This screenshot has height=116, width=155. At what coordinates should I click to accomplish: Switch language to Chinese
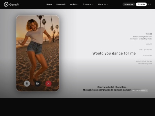coord(149,5)
